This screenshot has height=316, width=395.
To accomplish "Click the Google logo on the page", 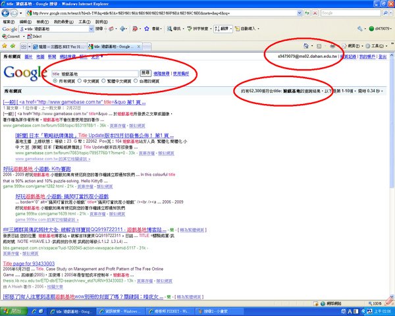I will [26, 73].
